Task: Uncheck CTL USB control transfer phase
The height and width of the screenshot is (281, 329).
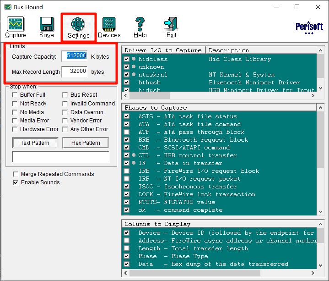Action: 127,155
